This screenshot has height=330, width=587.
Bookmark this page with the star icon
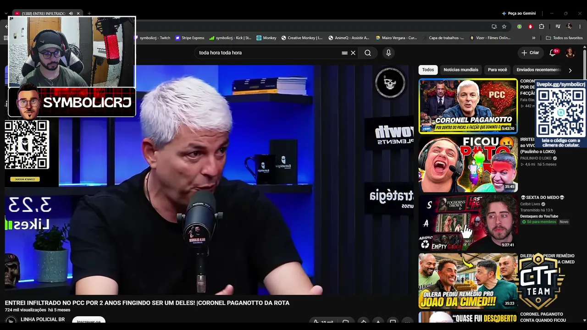504,27
